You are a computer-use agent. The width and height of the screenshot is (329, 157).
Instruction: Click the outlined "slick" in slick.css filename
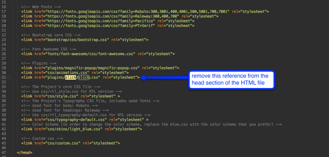pos(84,77)
